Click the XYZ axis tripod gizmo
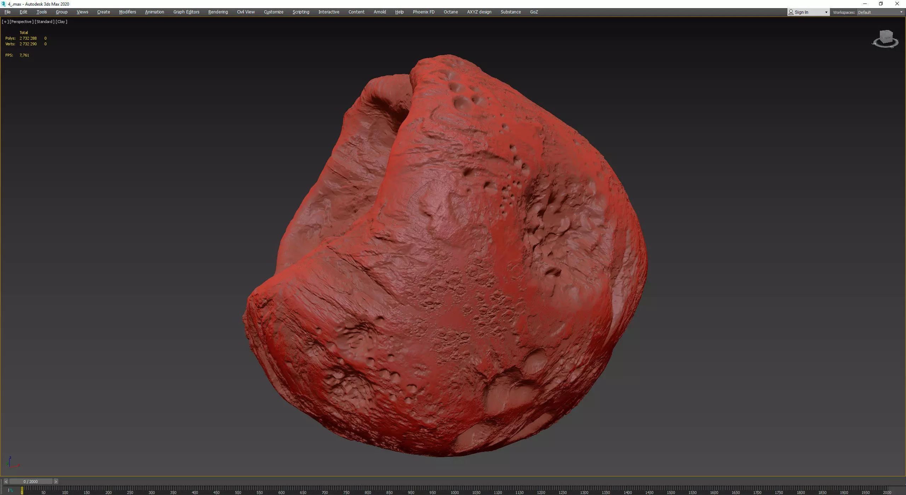 coord(12,462)
